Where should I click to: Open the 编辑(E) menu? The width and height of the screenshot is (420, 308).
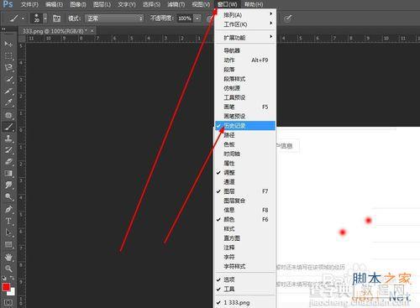55,4
